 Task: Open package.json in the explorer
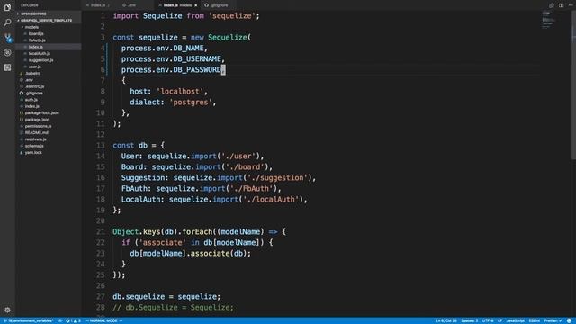point(37,120)
